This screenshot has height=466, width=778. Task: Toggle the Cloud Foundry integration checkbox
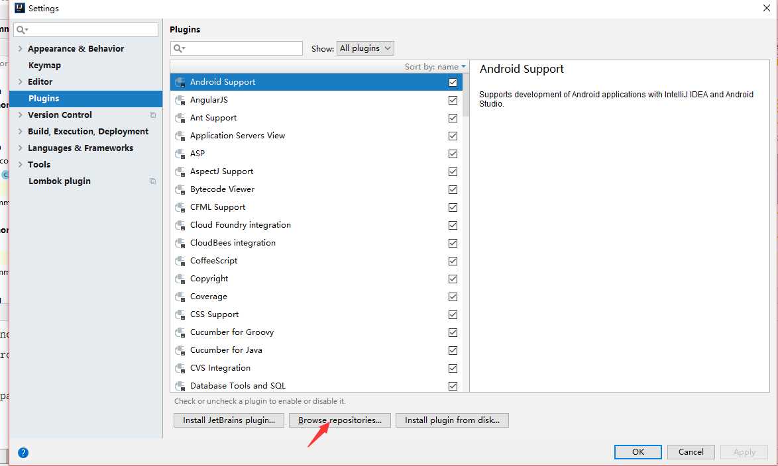(453, 225)
